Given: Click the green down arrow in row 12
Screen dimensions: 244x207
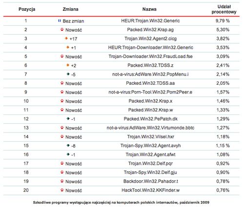Looking at the screenshot, I should coord(68,119).
